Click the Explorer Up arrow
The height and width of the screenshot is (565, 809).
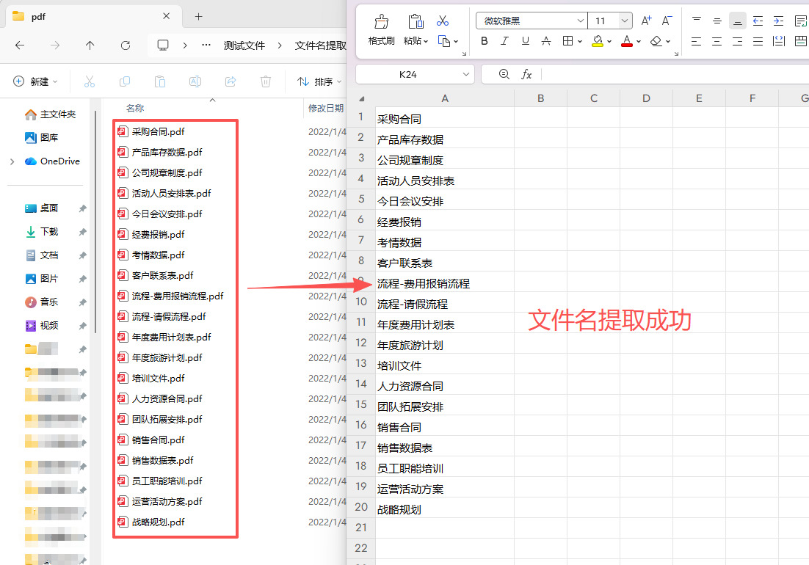click(x=90, y=45)
